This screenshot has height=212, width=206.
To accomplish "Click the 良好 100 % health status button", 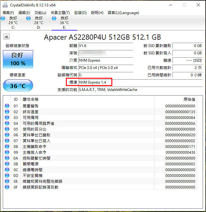I will 18,59.
